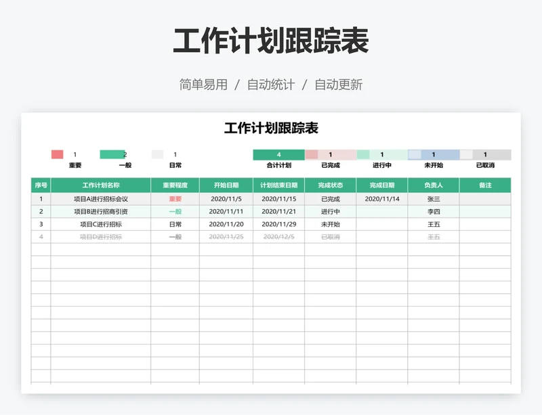Screen dimensions: 542x415
Task: Select planned end date 2020/11/21
Action: point(278,211)
